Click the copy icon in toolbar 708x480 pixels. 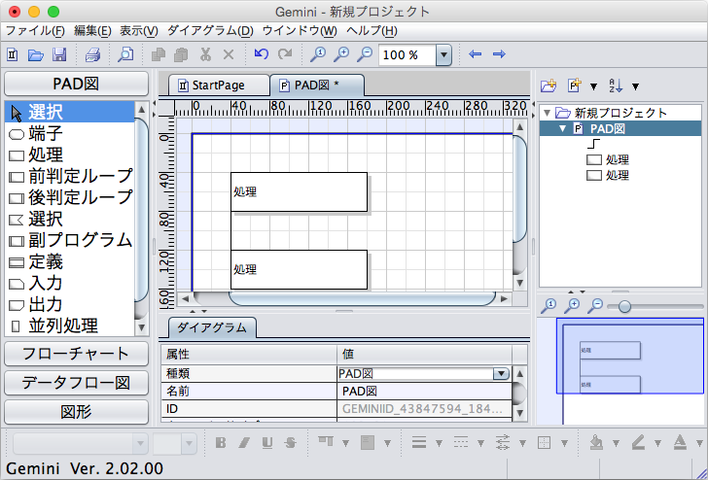(x=158, y=54)
